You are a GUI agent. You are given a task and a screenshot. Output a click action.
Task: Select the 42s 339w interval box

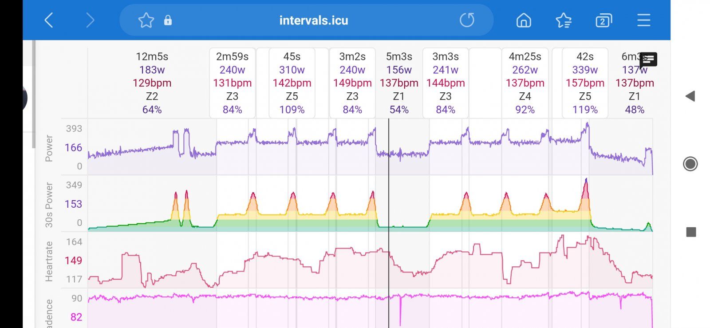pyautogui.click(x=585, y=83)
